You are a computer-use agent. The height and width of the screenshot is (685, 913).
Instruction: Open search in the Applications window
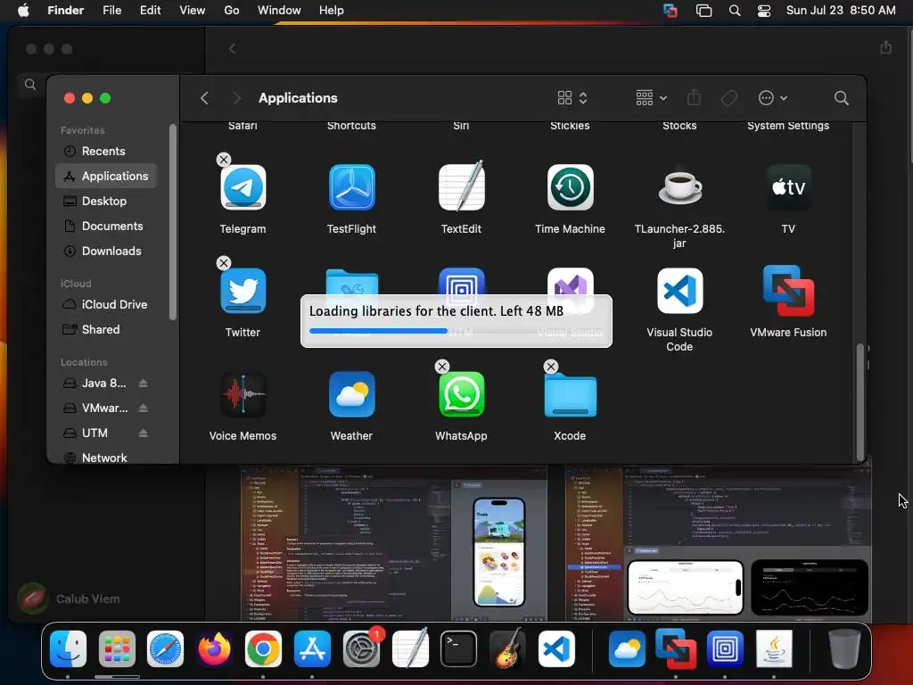click(841, 98)
